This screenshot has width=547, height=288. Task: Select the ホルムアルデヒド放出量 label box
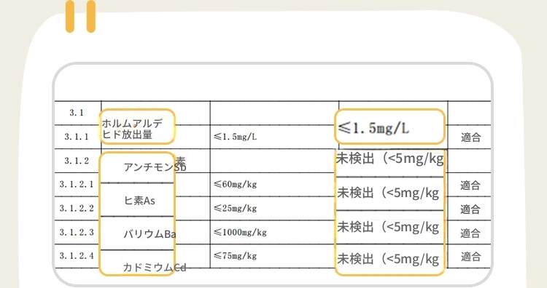[137, 127]
